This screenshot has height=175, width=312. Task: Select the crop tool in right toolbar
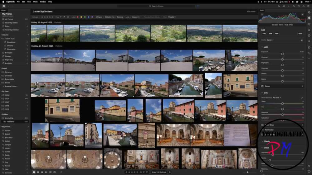click(309, 24)
